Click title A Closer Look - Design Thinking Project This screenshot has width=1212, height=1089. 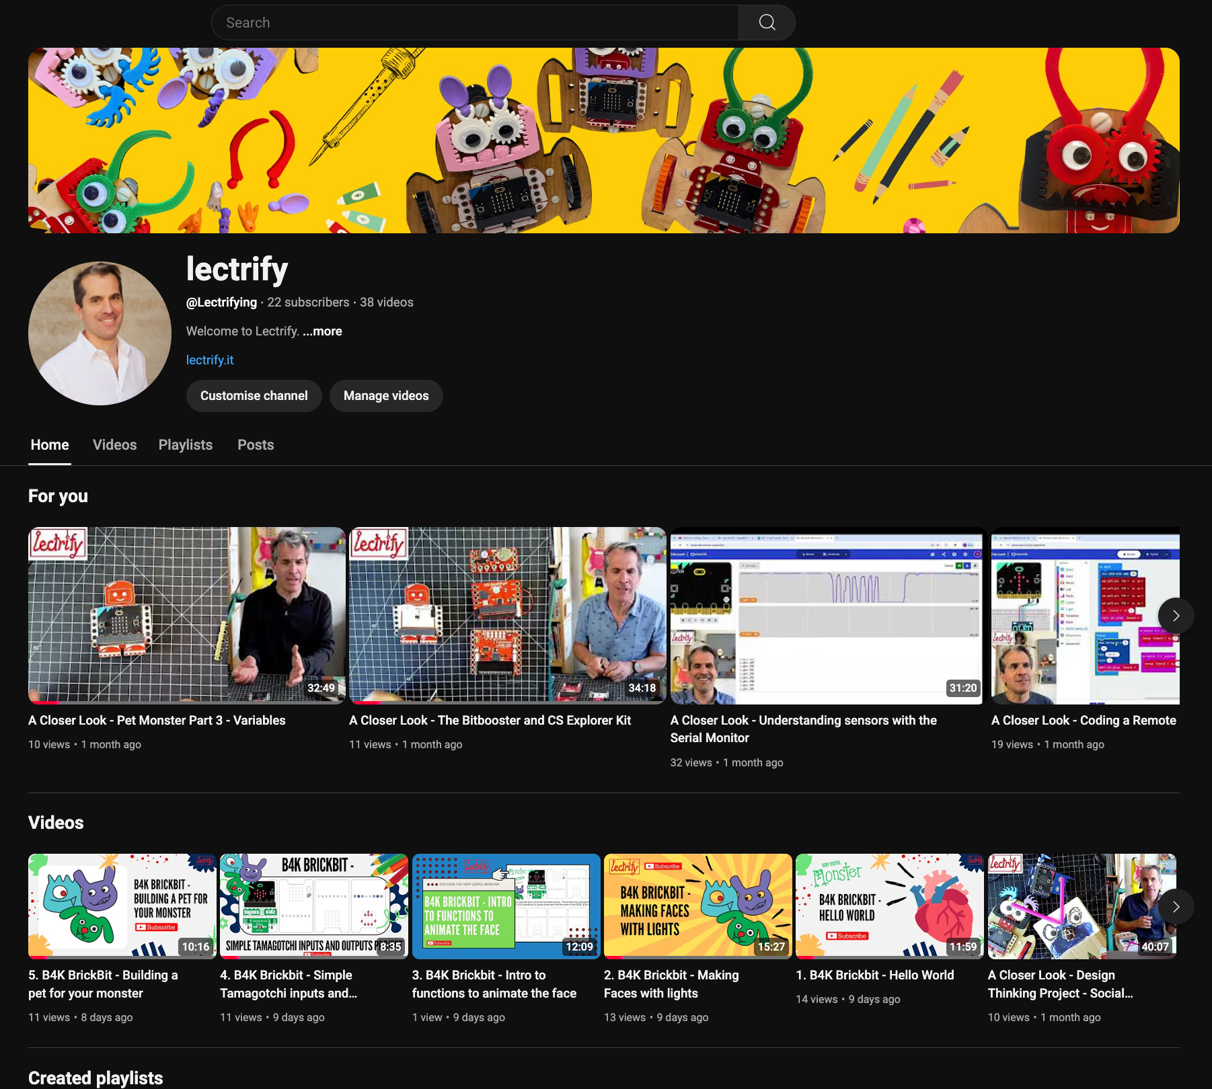click(1061, 984)
